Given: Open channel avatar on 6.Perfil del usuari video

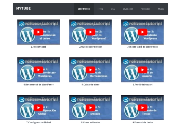Looking at the screenshot, I should click(126, 62).
